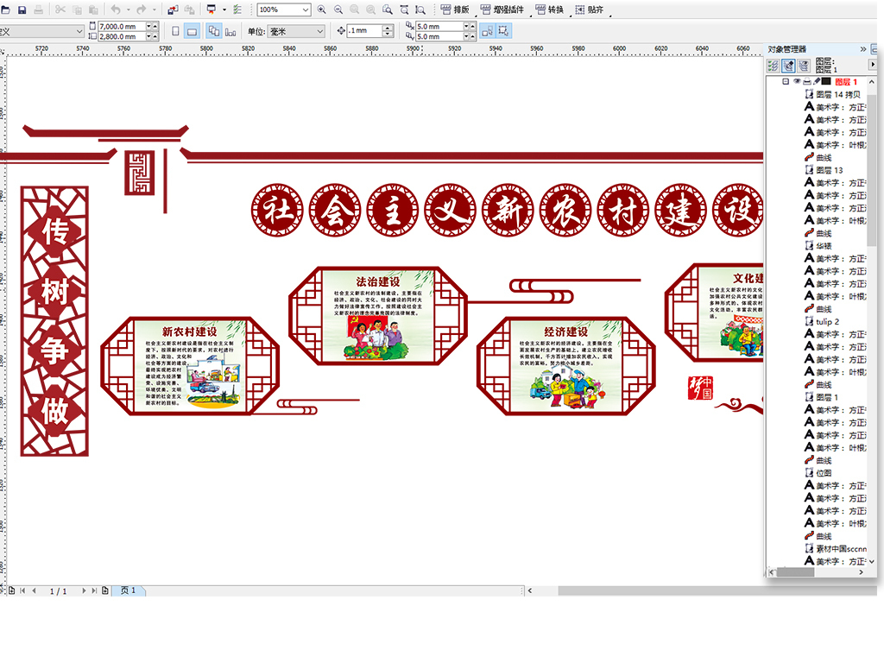The image size is (884, 663).
Task: Toggle the edit pencil for 图层 1
Action: [817, 82]
